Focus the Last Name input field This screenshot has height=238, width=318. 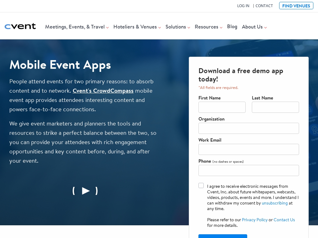click(275, 107)
